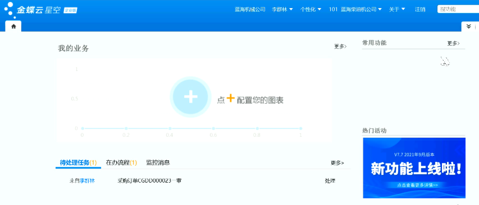This screenshot has width=479, height=205.
Task: Click the double-chevron collapse icon at top right
Action: (x=468, y=26)
